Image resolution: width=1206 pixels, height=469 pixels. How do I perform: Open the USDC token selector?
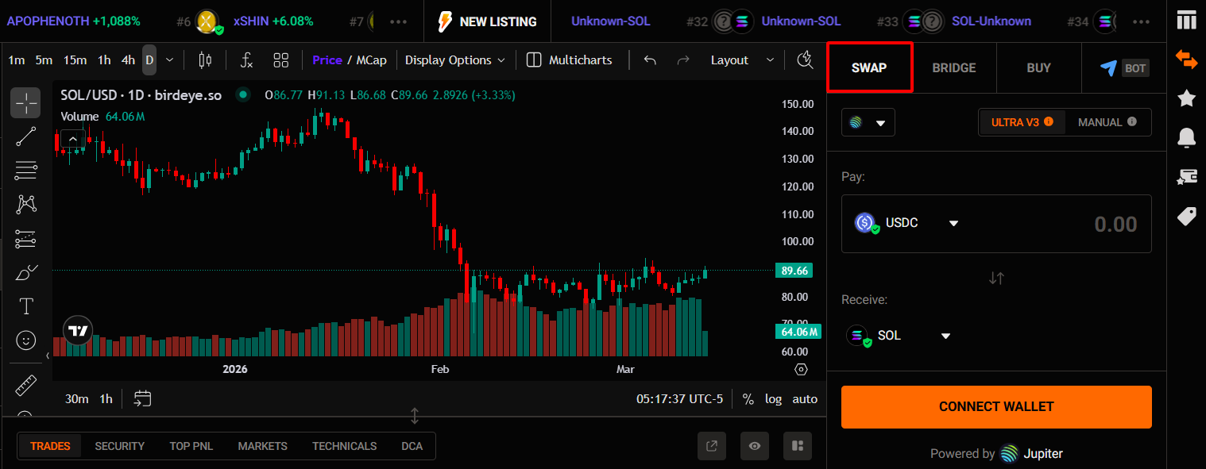(906, 224)
